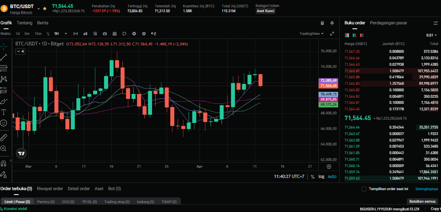Open the price alert bell icon

[x=332, y=23]
